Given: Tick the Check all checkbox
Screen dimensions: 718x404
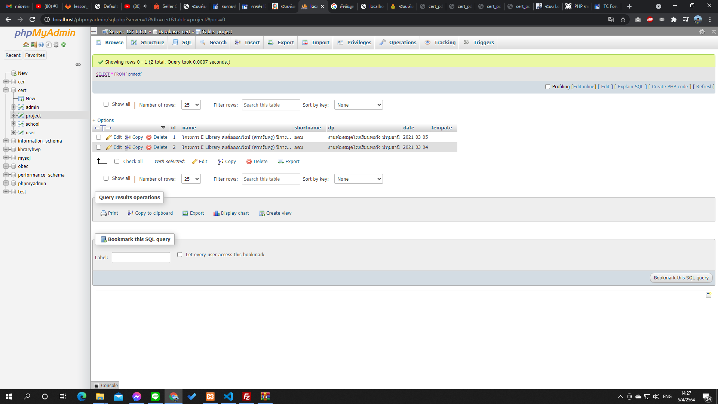Looking at the screenshot, I should 117,162.
